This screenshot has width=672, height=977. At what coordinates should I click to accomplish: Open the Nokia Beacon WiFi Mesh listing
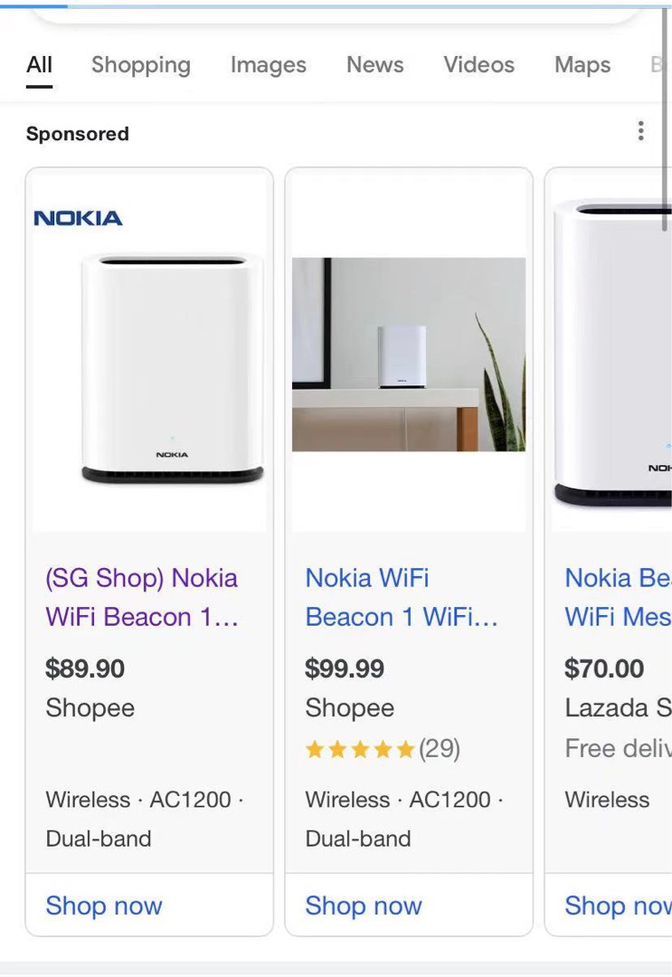(x=618, y=597)
